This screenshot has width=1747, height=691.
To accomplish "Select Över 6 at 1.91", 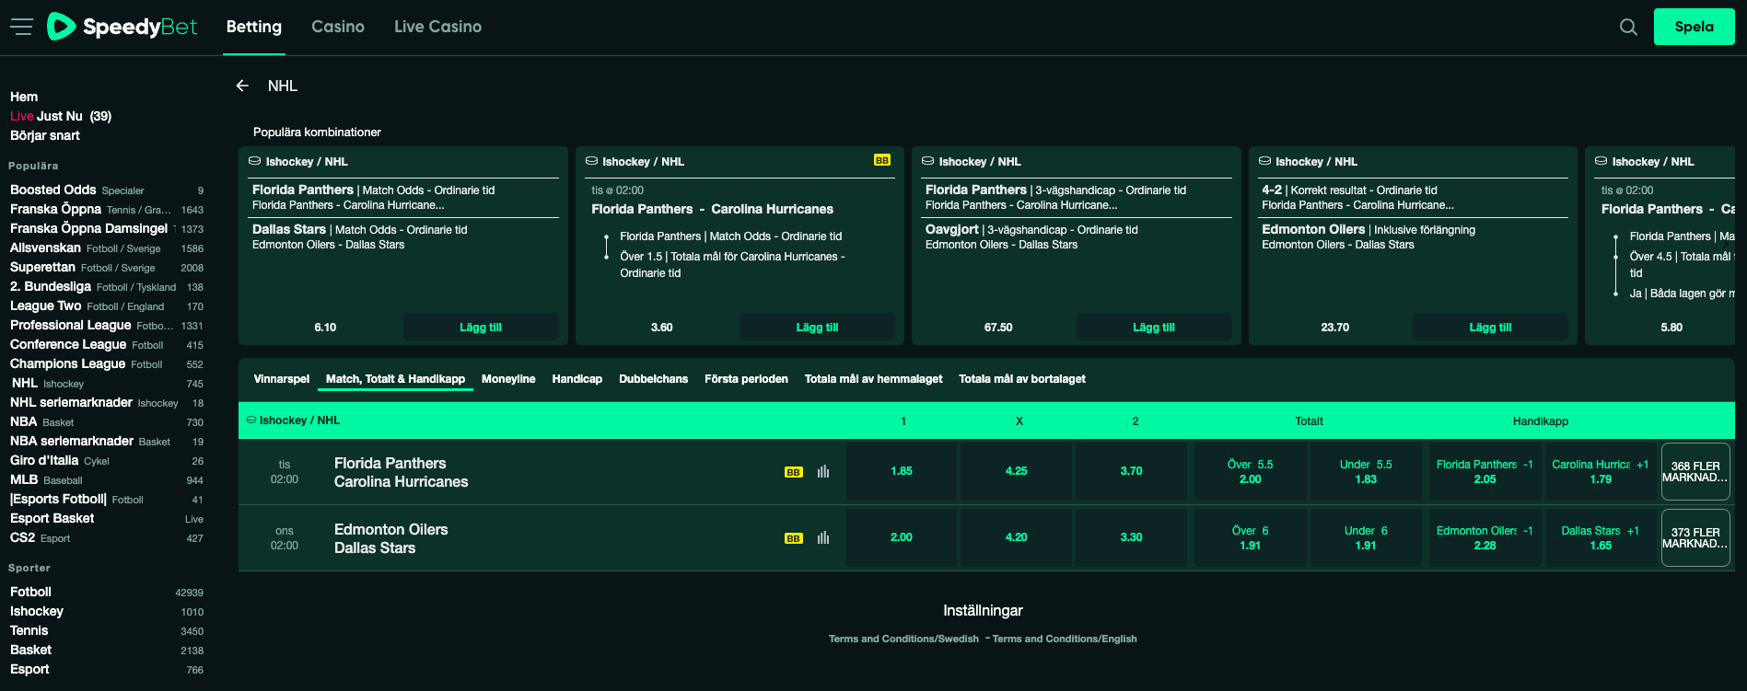I will [x=1251, y=537].
